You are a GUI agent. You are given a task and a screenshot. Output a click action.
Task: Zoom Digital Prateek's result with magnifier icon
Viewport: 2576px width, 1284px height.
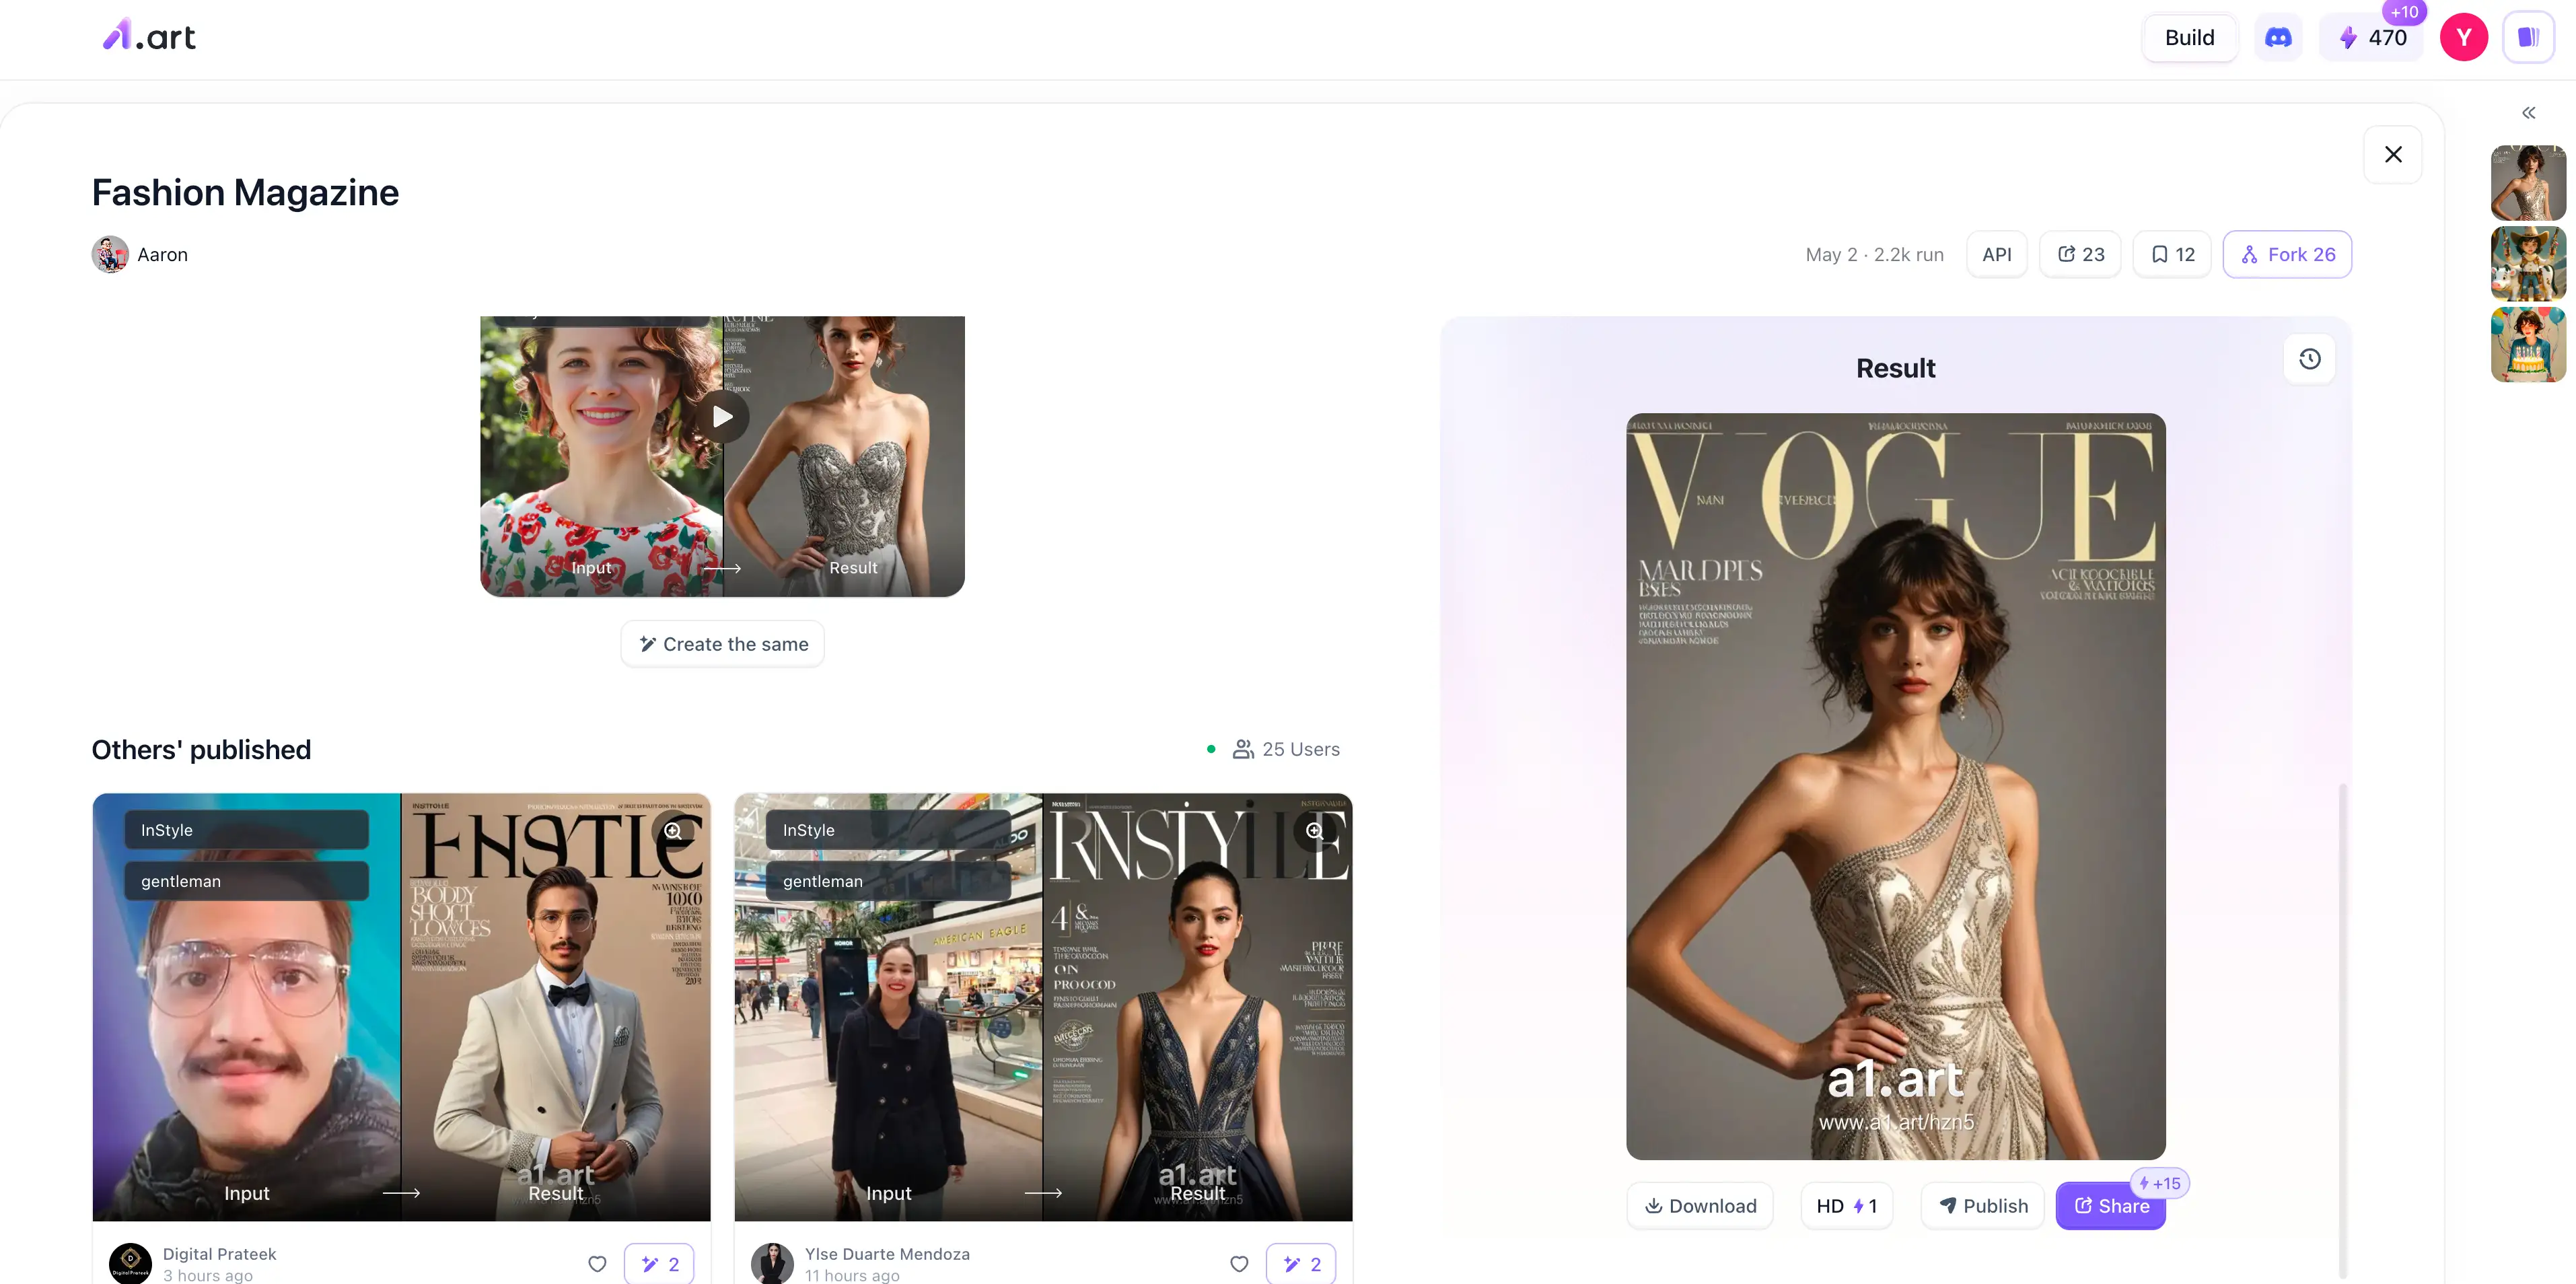(673, 831)
